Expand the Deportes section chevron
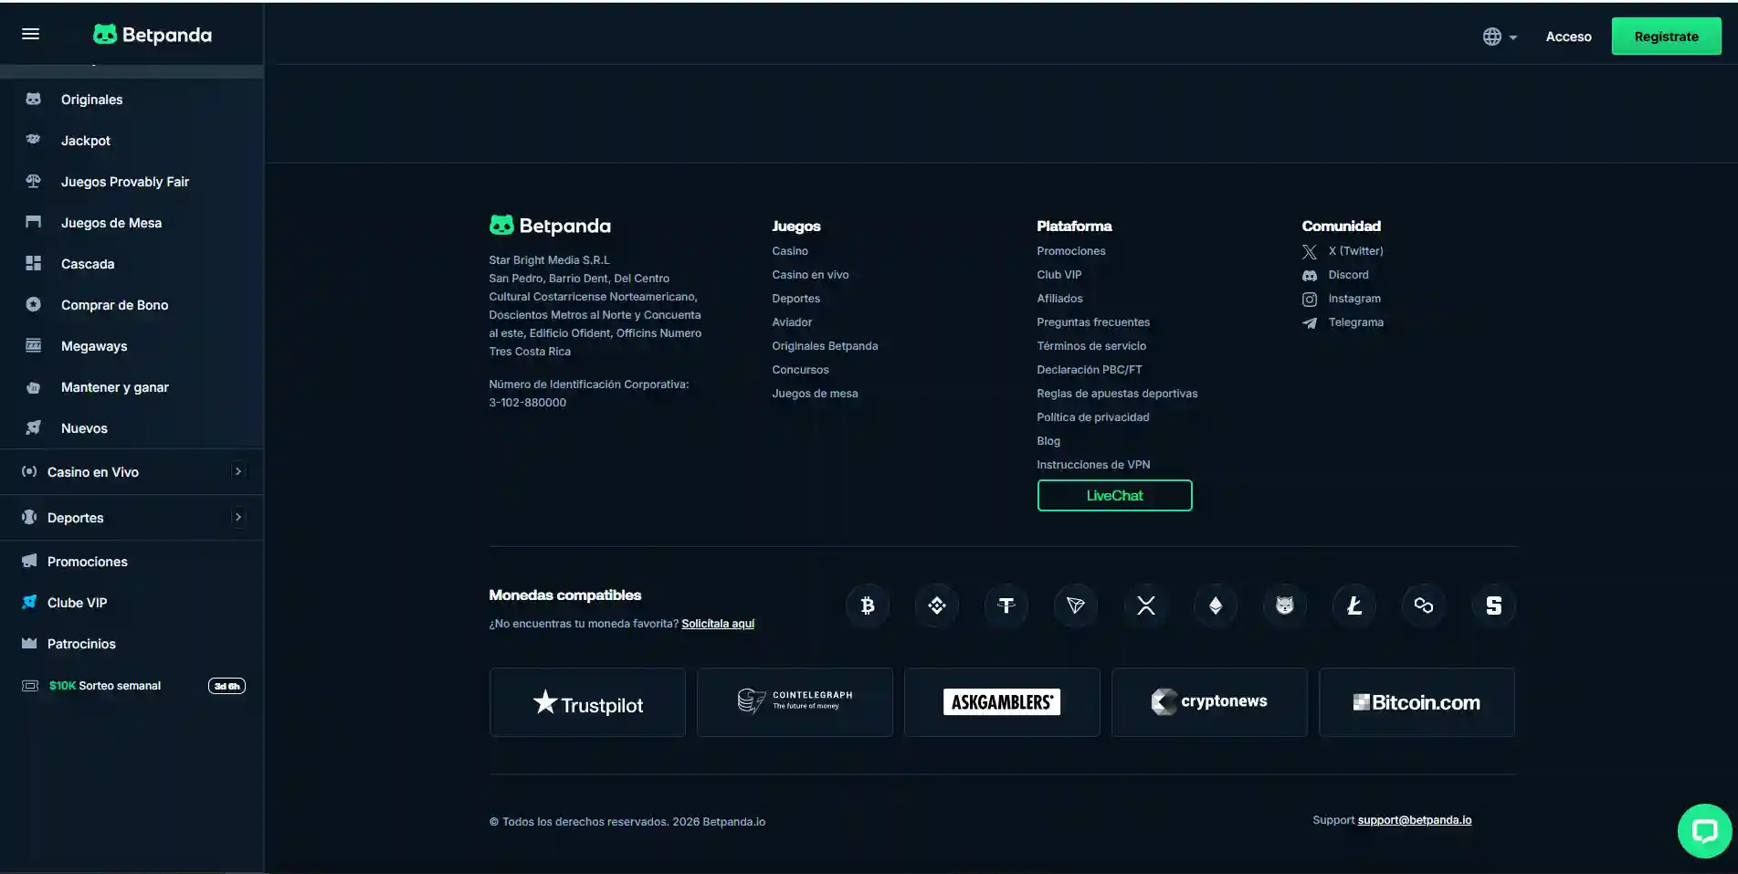Screen dimensions: 1738x874 tap(237, 517)
